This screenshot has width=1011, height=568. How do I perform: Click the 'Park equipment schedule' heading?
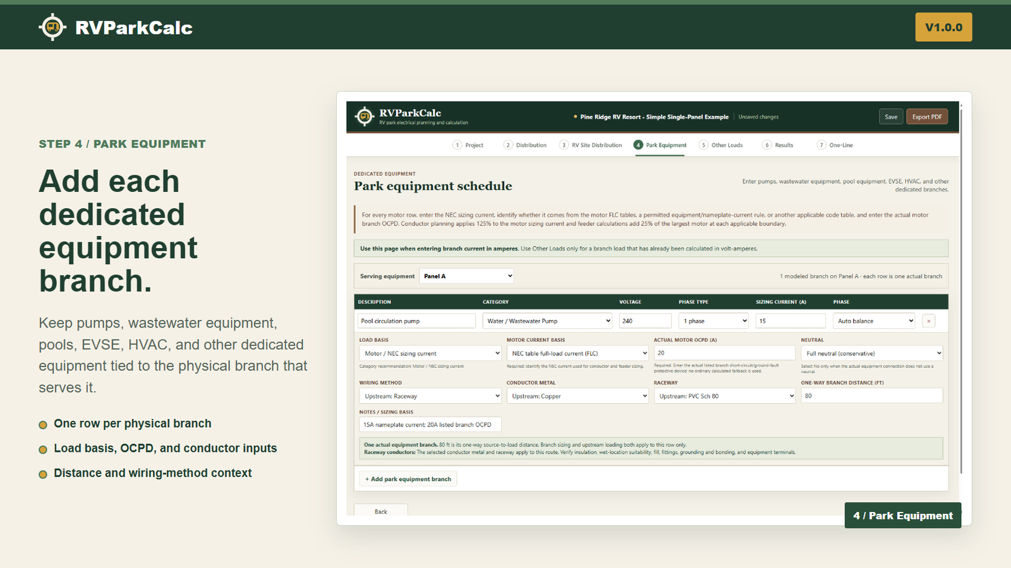click(433, 186)
